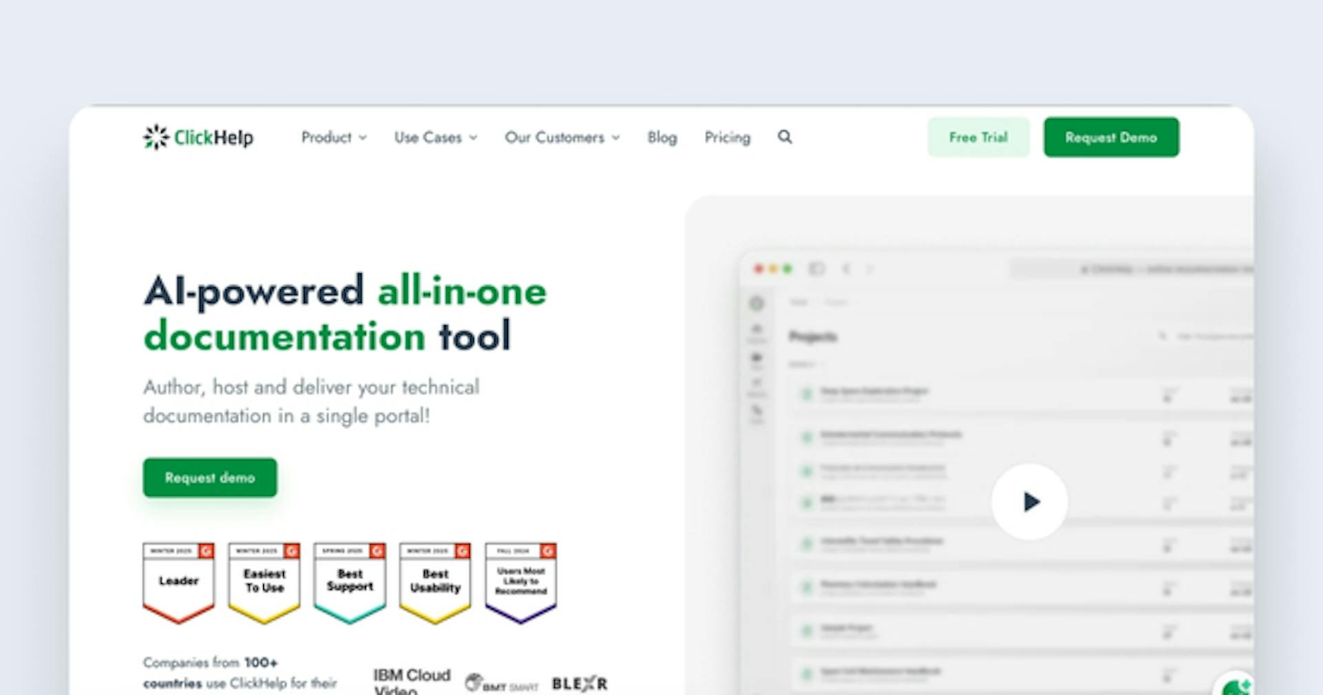Click the IBM Cloud Video logo
The height and width of the screenshot is (695, 1323).
coord(411,681)
